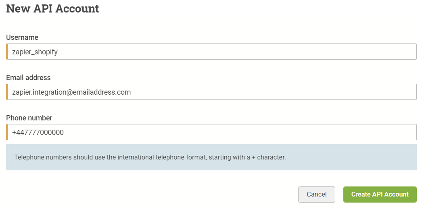Click the Email address label text
The width and height of the screenshot is (422, 207).
(28, 78)
